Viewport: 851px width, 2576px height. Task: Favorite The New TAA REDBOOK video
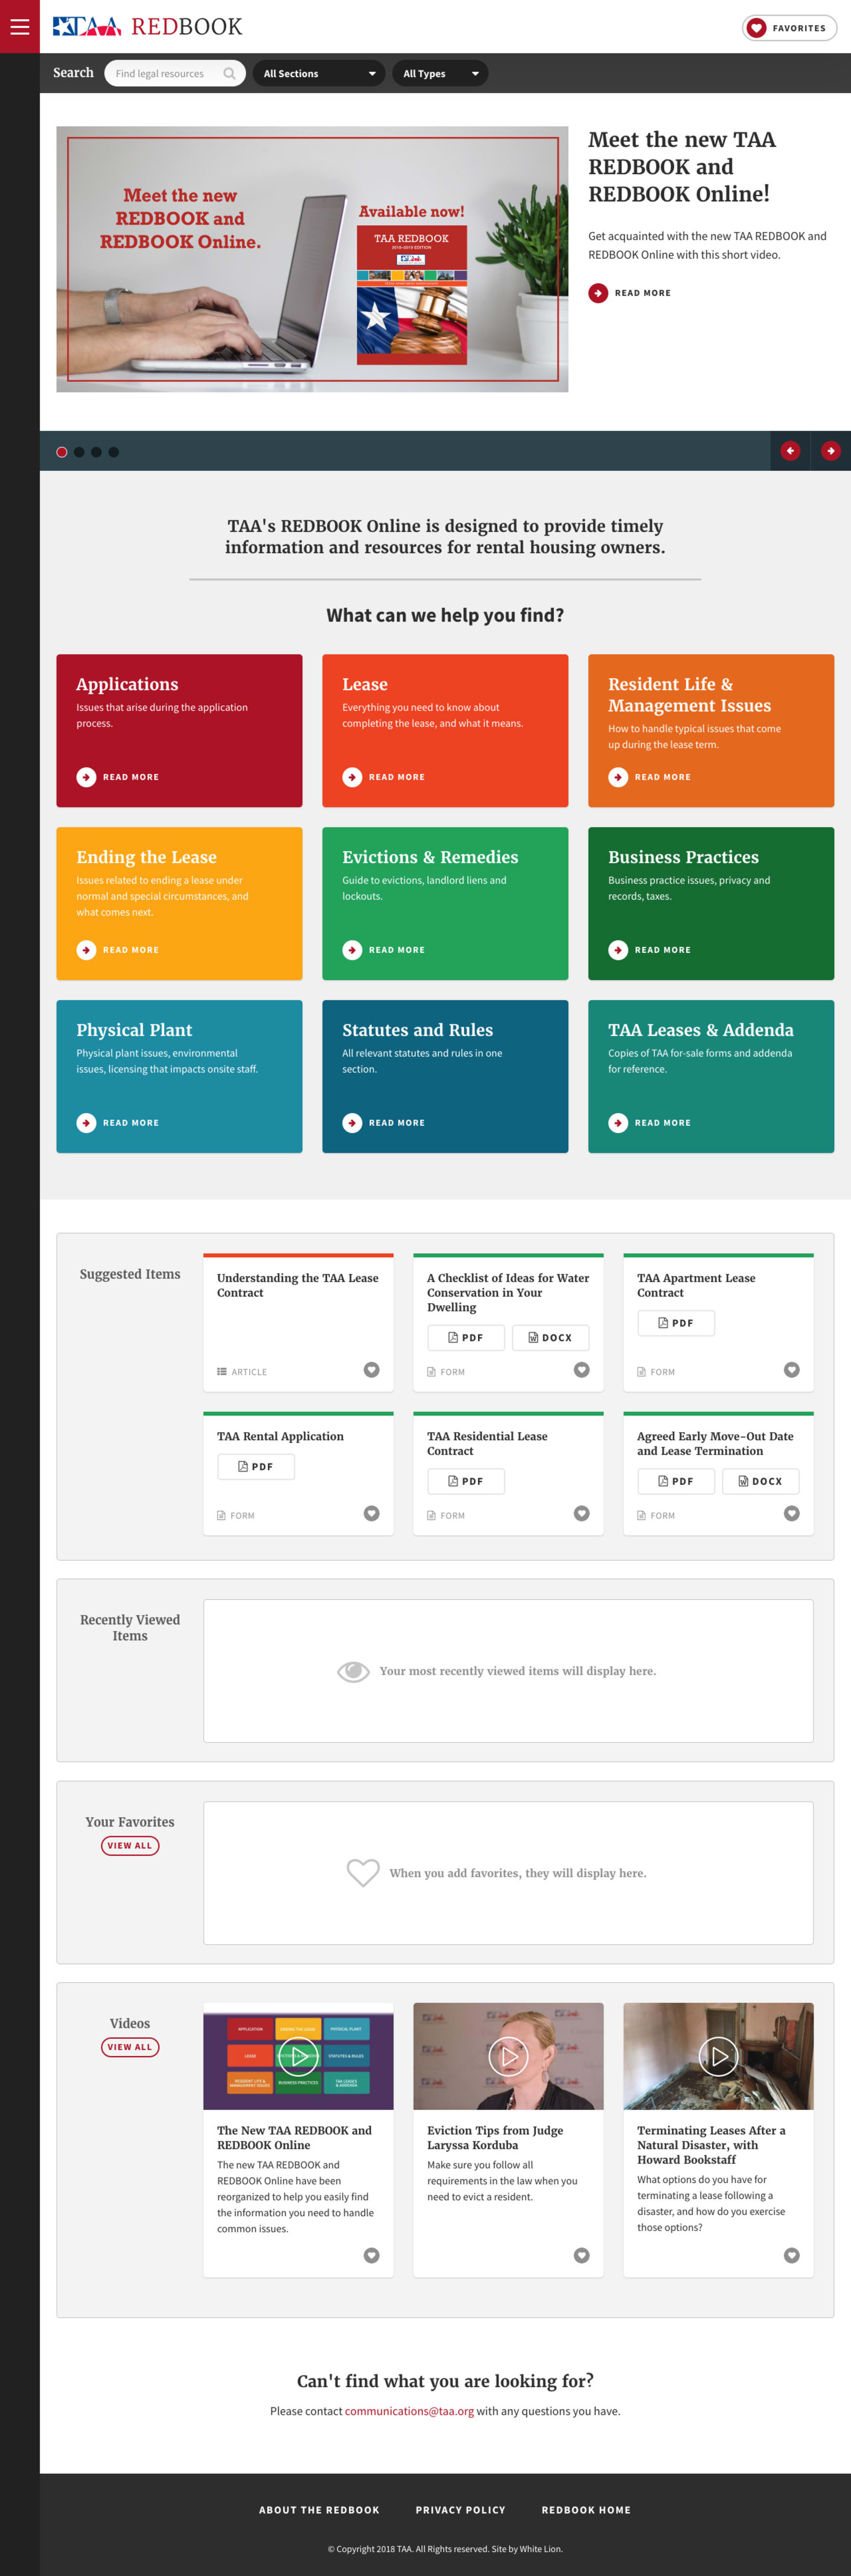tap(371, 2255)
